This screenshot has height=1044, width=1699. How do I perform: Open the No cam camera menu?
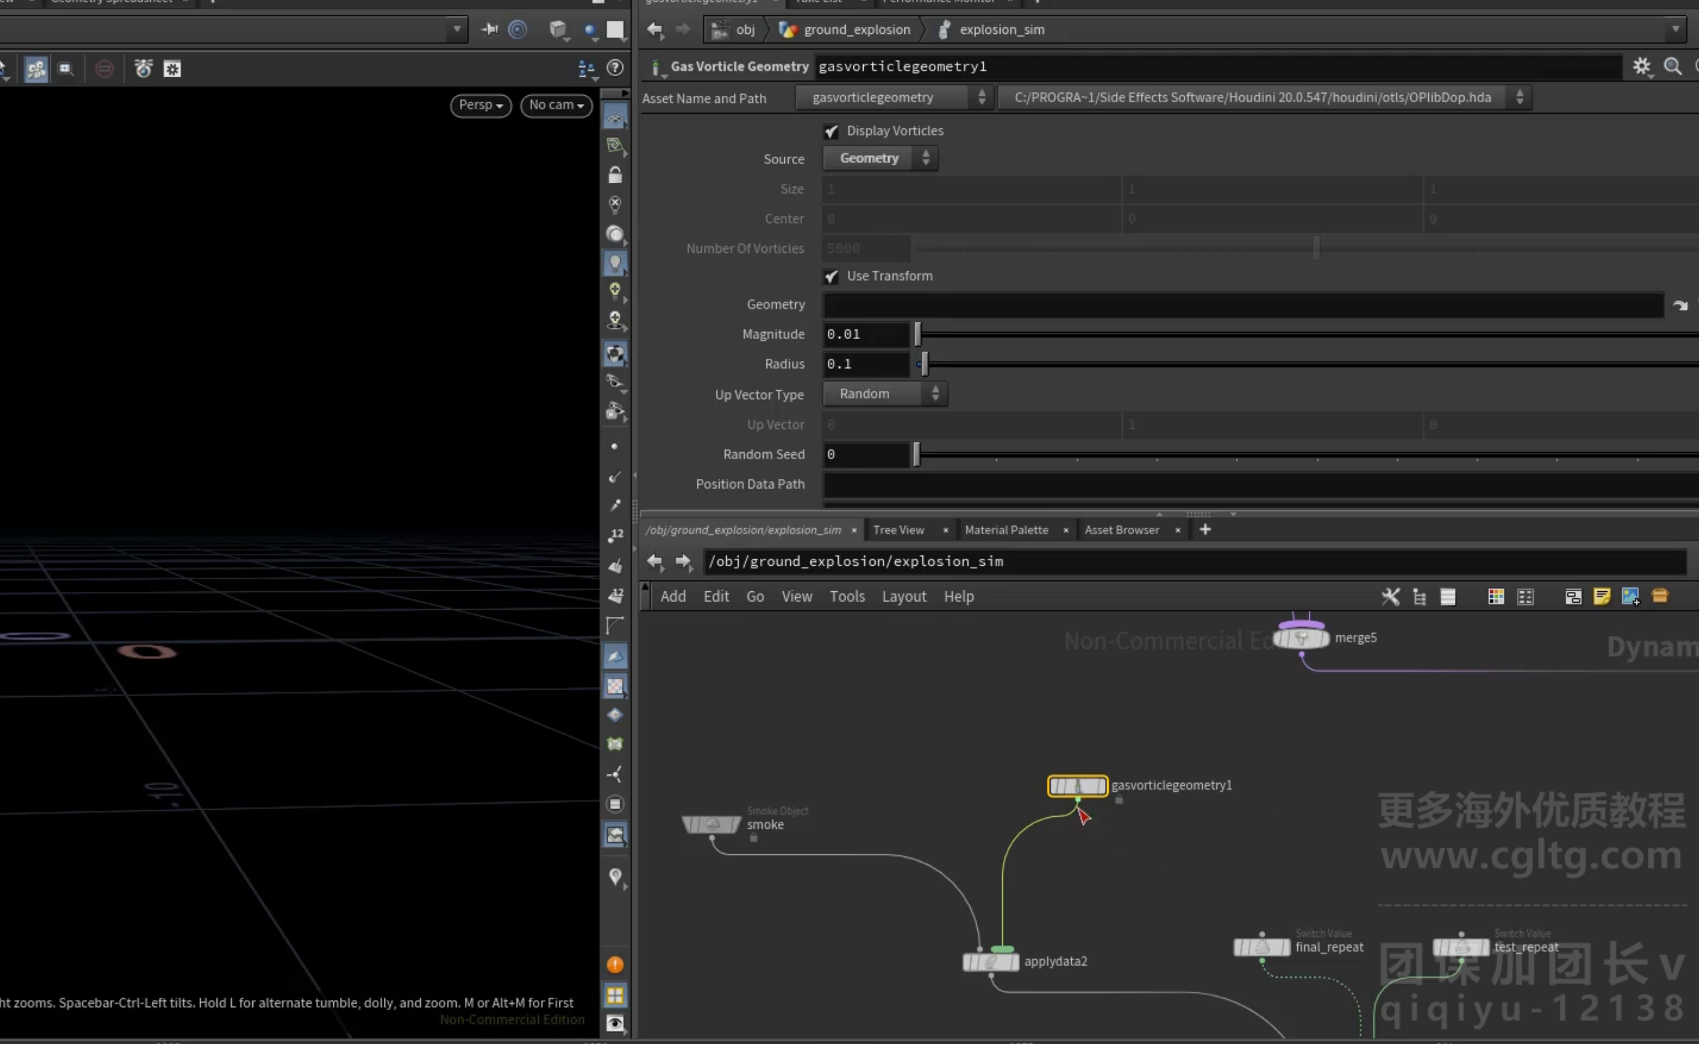point(556,105)
